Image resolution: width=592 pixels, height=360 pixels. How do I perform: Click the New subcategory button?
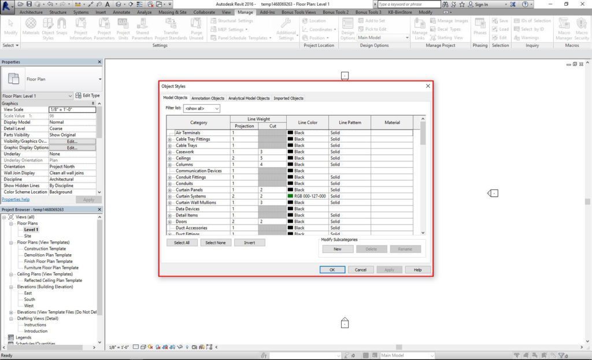pyautogui.click(x=338, y=249)
